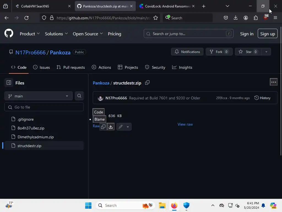Open the Star lists dropdown arrow

coord(266,52)
